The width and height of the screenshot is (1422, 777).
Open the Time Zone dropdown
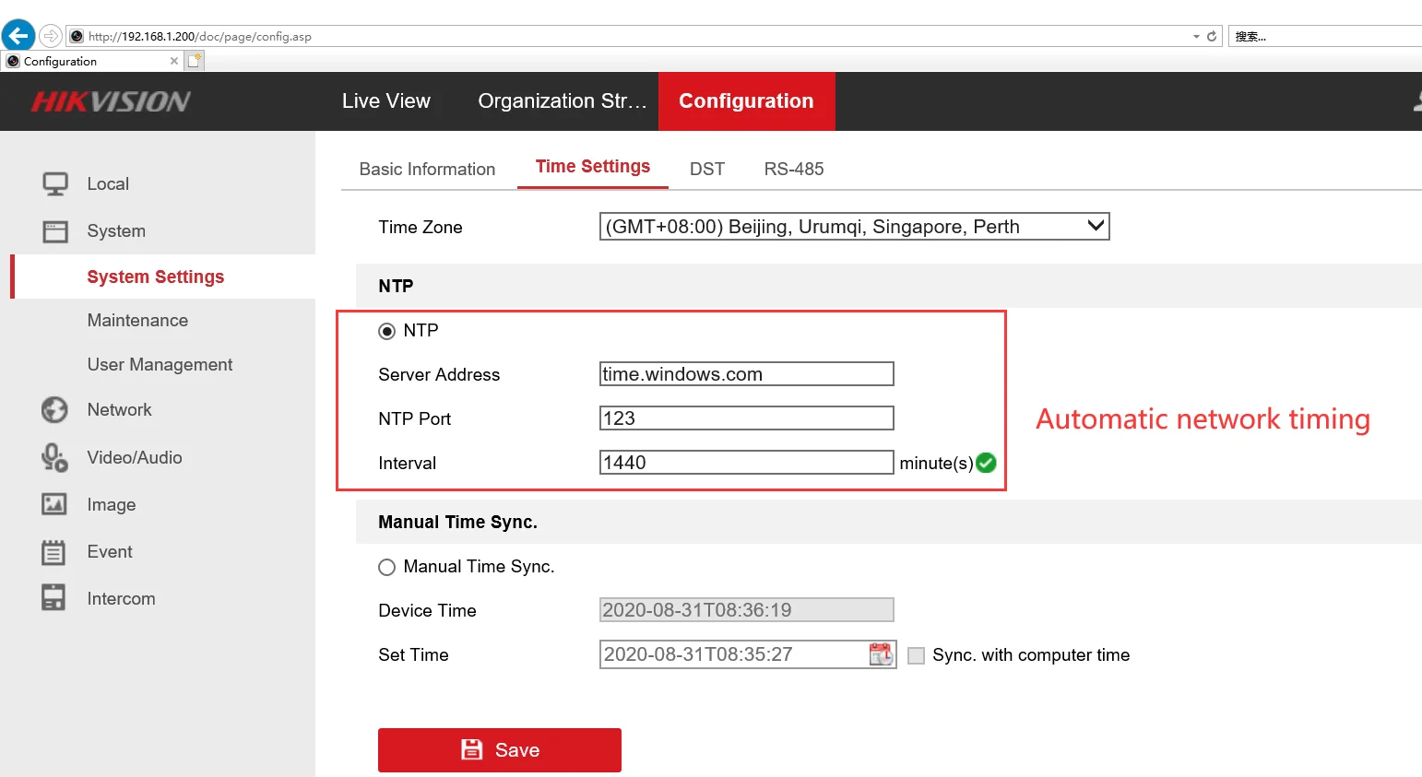coord(854,227)
